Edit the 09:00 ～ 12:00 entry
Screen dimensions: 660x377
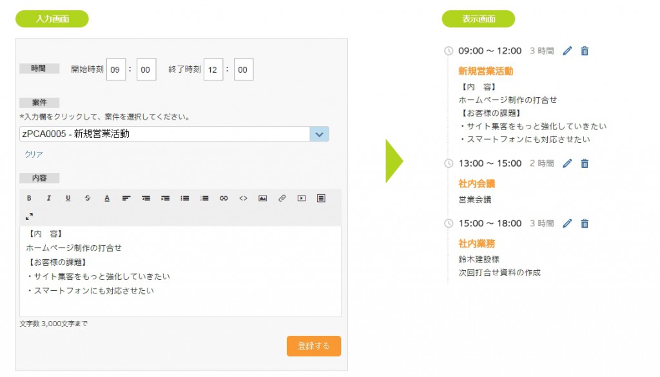[x=567, y=51]
